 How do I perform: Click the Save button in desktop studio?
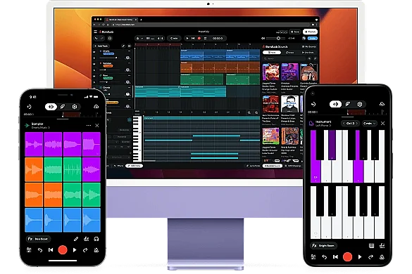(295, 32)
